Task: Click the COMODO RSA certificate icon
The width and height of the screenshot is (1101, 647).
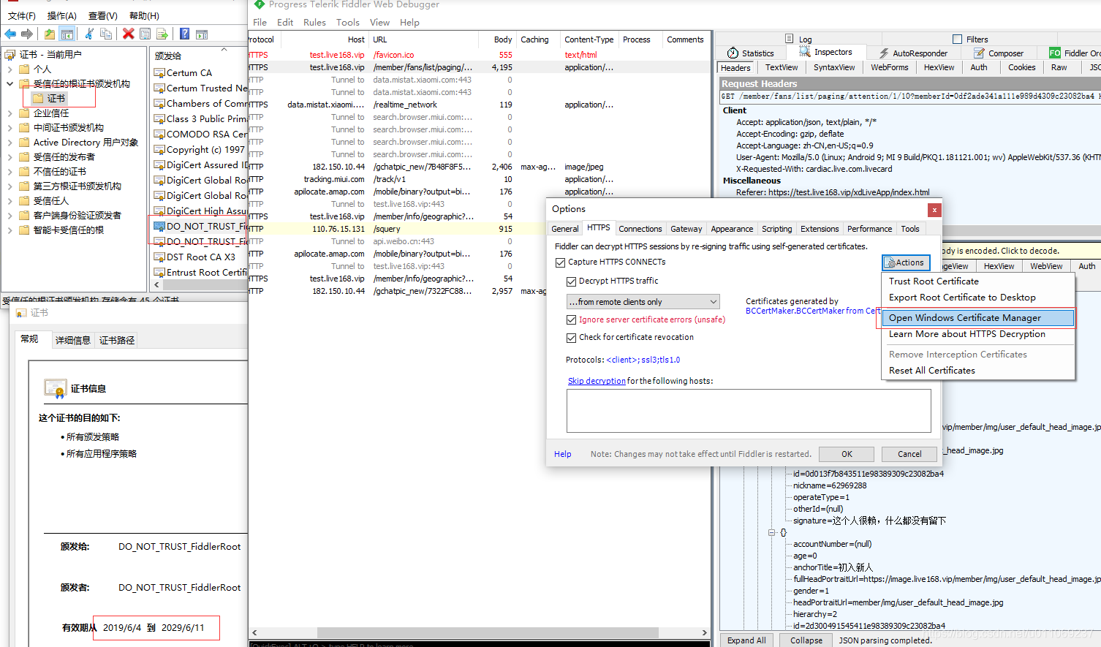Action: tap(159, 134)
